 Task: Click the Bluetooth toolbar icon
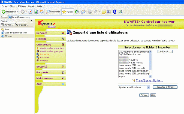click(x=115, y=12)
